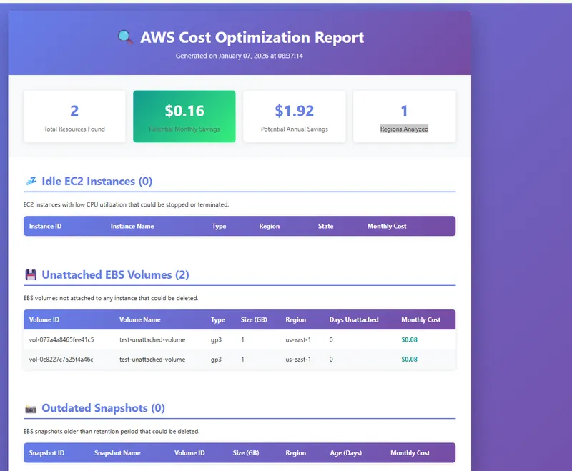Click Size (GB) header in snapshots table
Viewport: 572px width, 471px height.
246,452
